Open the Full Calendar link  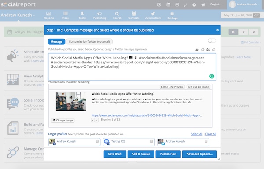click(x=251, y=42)
